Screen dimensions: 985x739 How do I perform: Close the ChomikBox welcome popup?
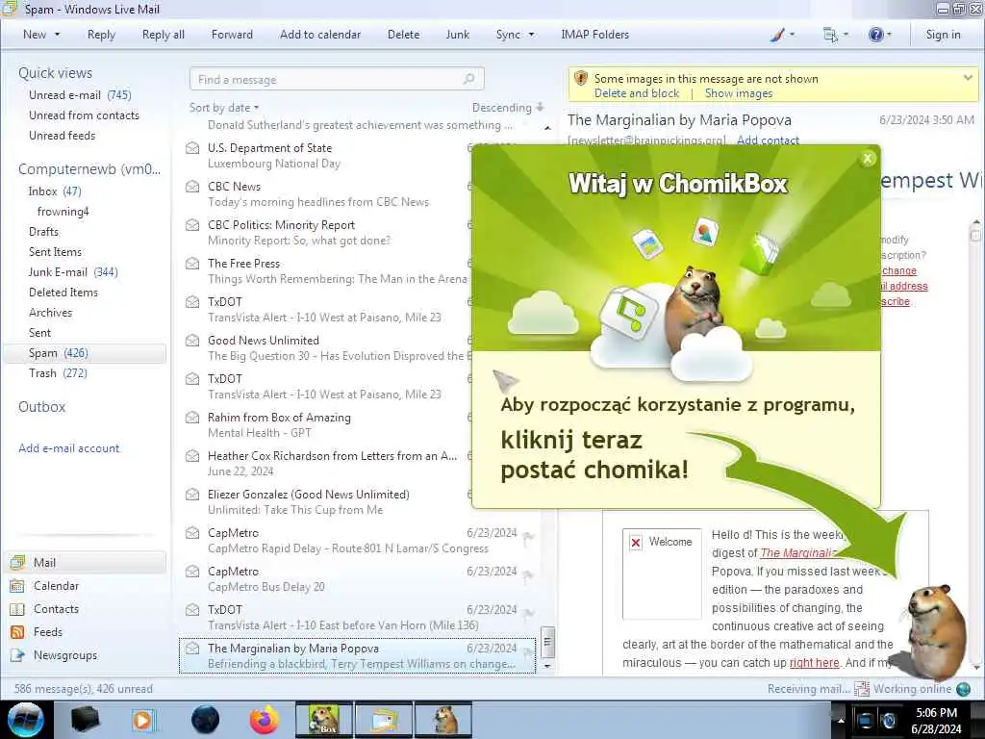(868, 159)
